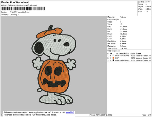Click the 'Description' column header
Viewport: 152px width, 117px height.
pos(124,53)
